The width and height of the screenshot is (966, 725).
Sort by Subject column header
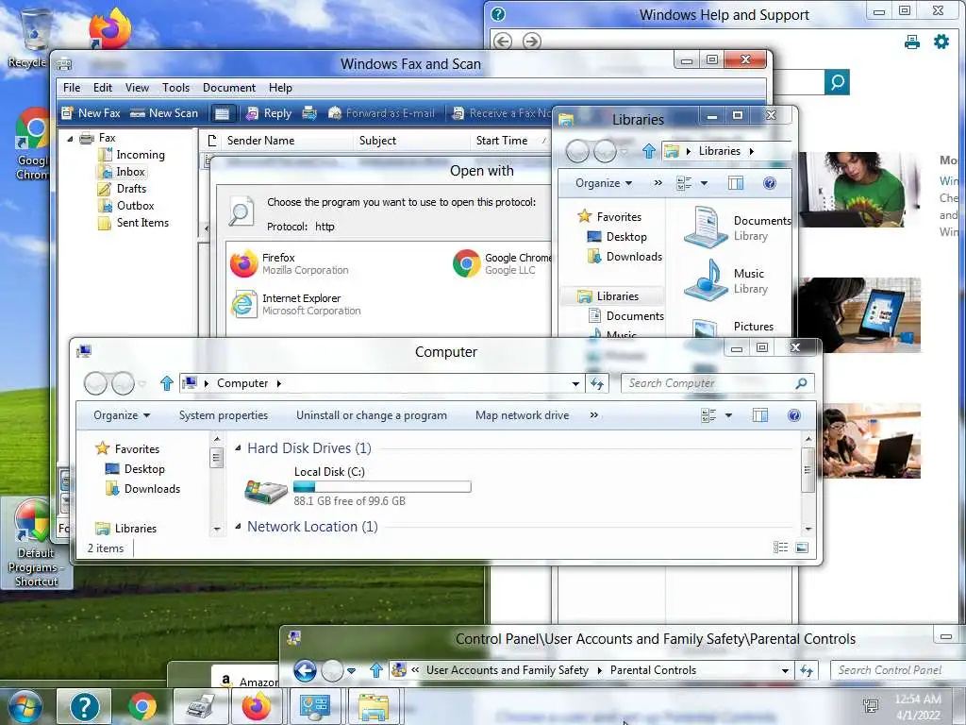point(377,141)
